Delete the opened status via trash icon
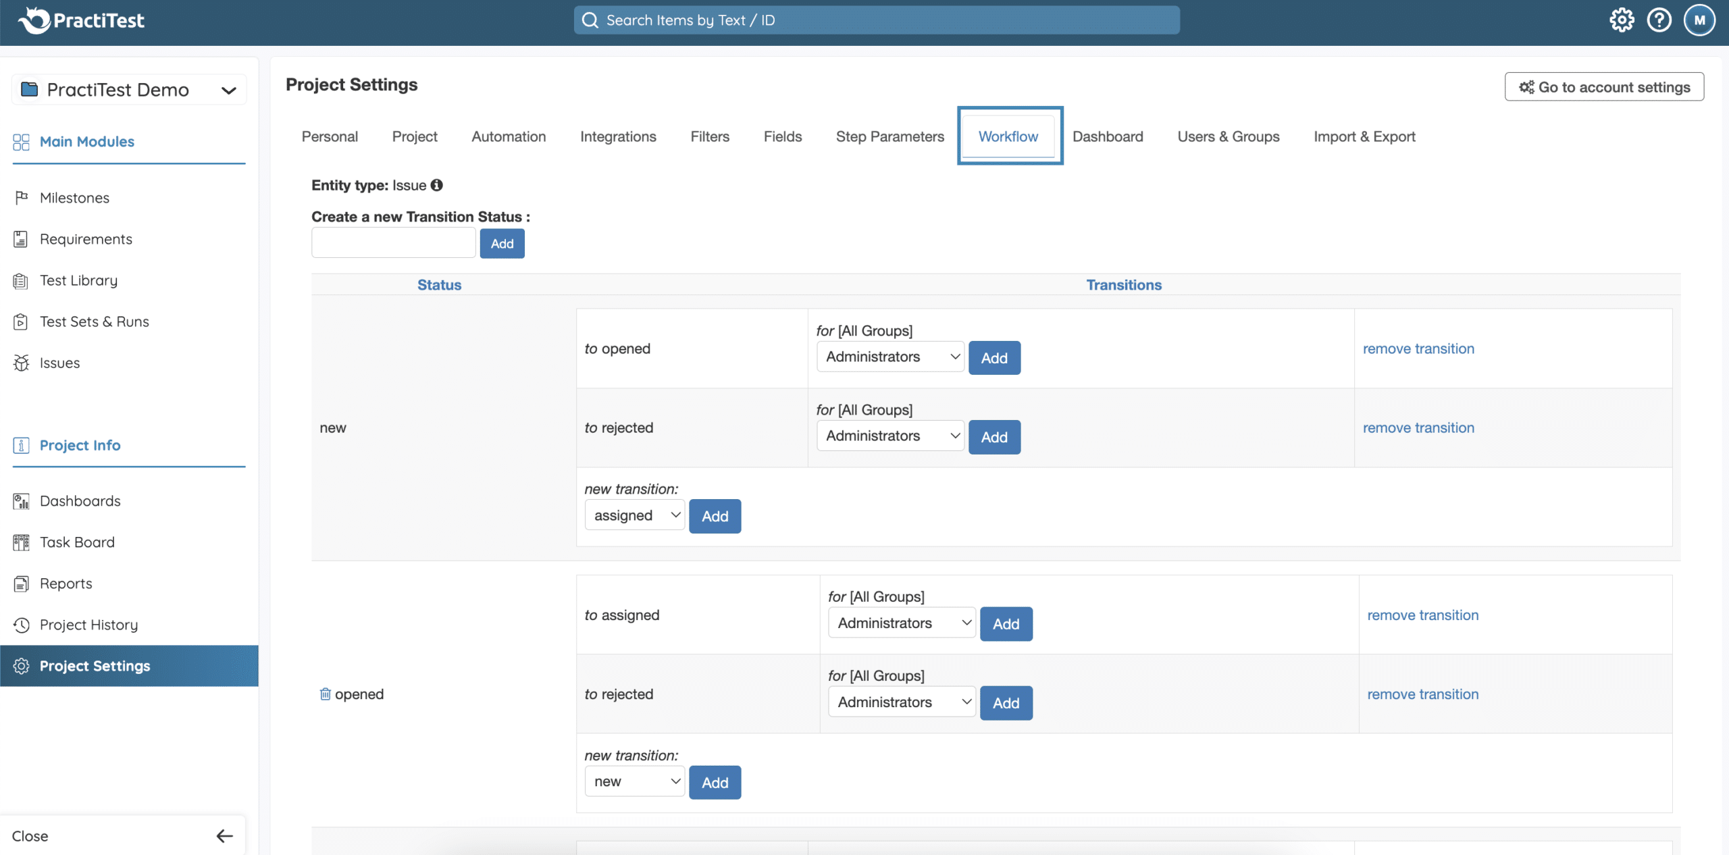 326,694
